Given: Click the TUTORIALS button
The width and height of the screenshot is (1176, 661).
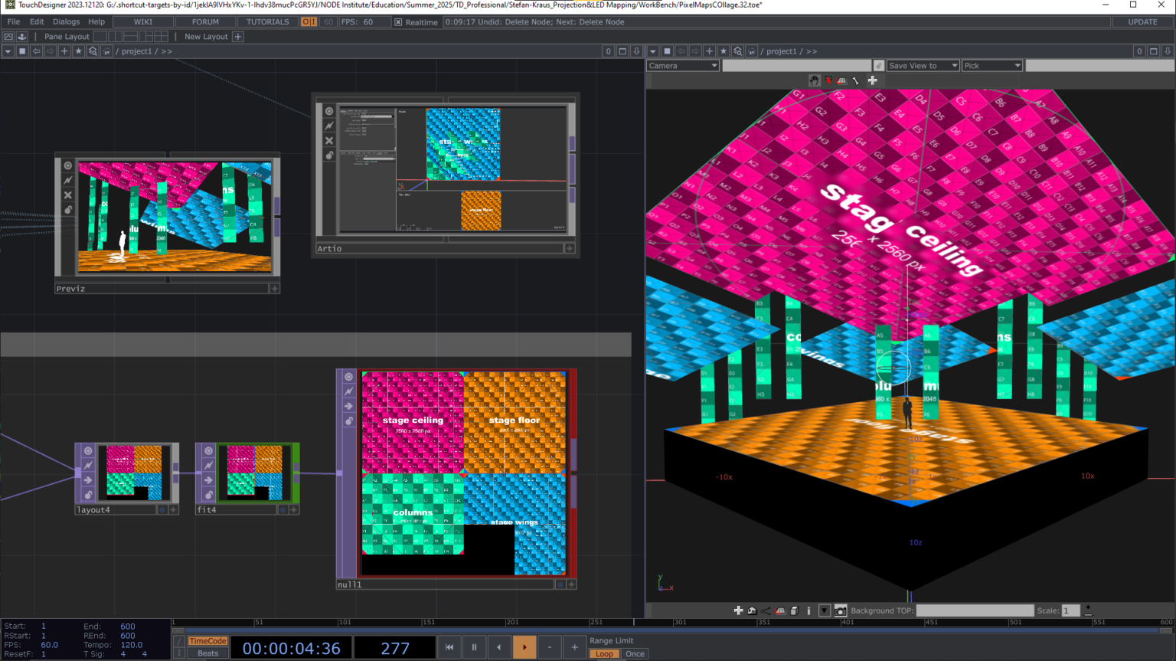Looking at the screenshot, I should tap(267, 21).
